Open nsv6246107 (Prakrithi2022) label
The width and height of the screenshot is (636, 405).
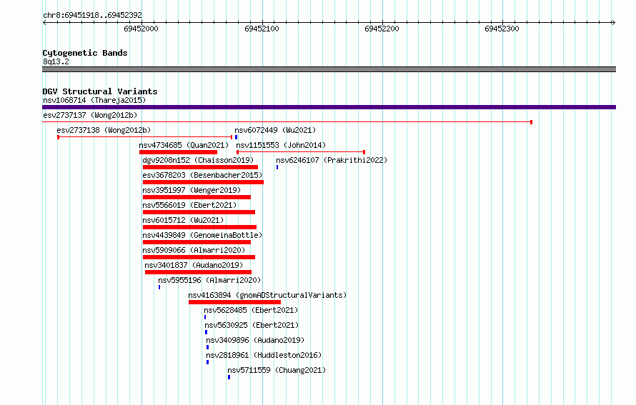coord(332,160)
